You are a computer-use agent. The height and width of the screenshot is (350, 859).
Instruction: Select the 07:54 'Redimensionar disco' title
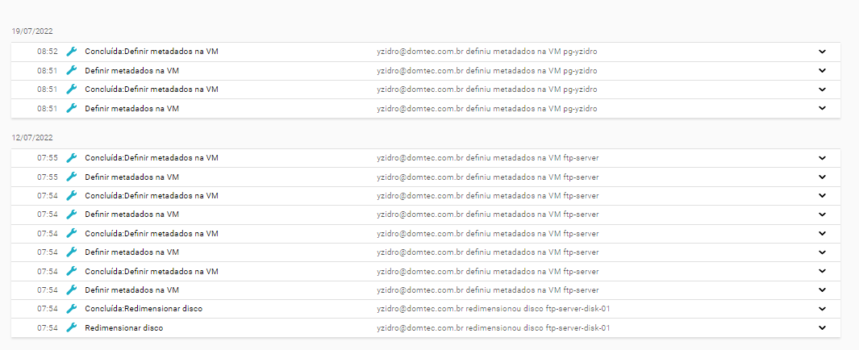(x=124, y=328)
